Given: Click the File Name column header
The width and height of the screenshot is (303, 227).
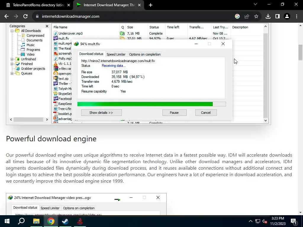Looking at the screenshot, I should (x=86, y=27).
